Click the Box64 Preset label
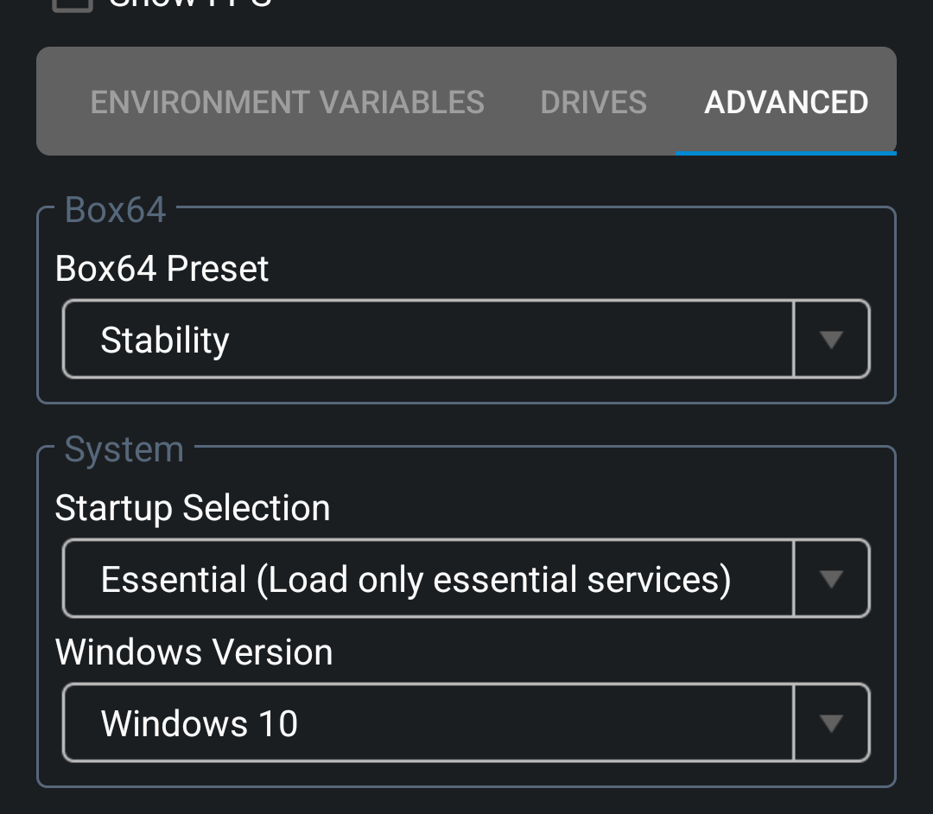This screenshot has width=933, height=814. tap(162, 269)
